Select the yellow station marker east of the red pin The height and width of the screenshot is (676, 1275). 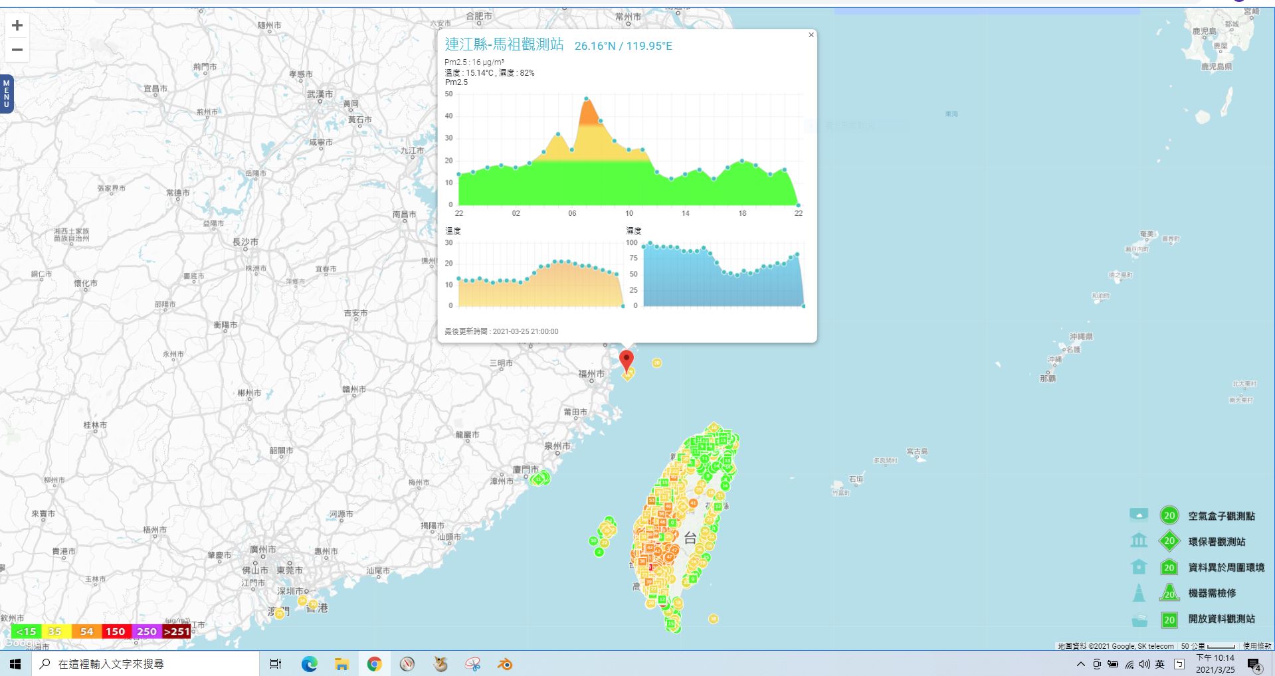pos(656,363)
